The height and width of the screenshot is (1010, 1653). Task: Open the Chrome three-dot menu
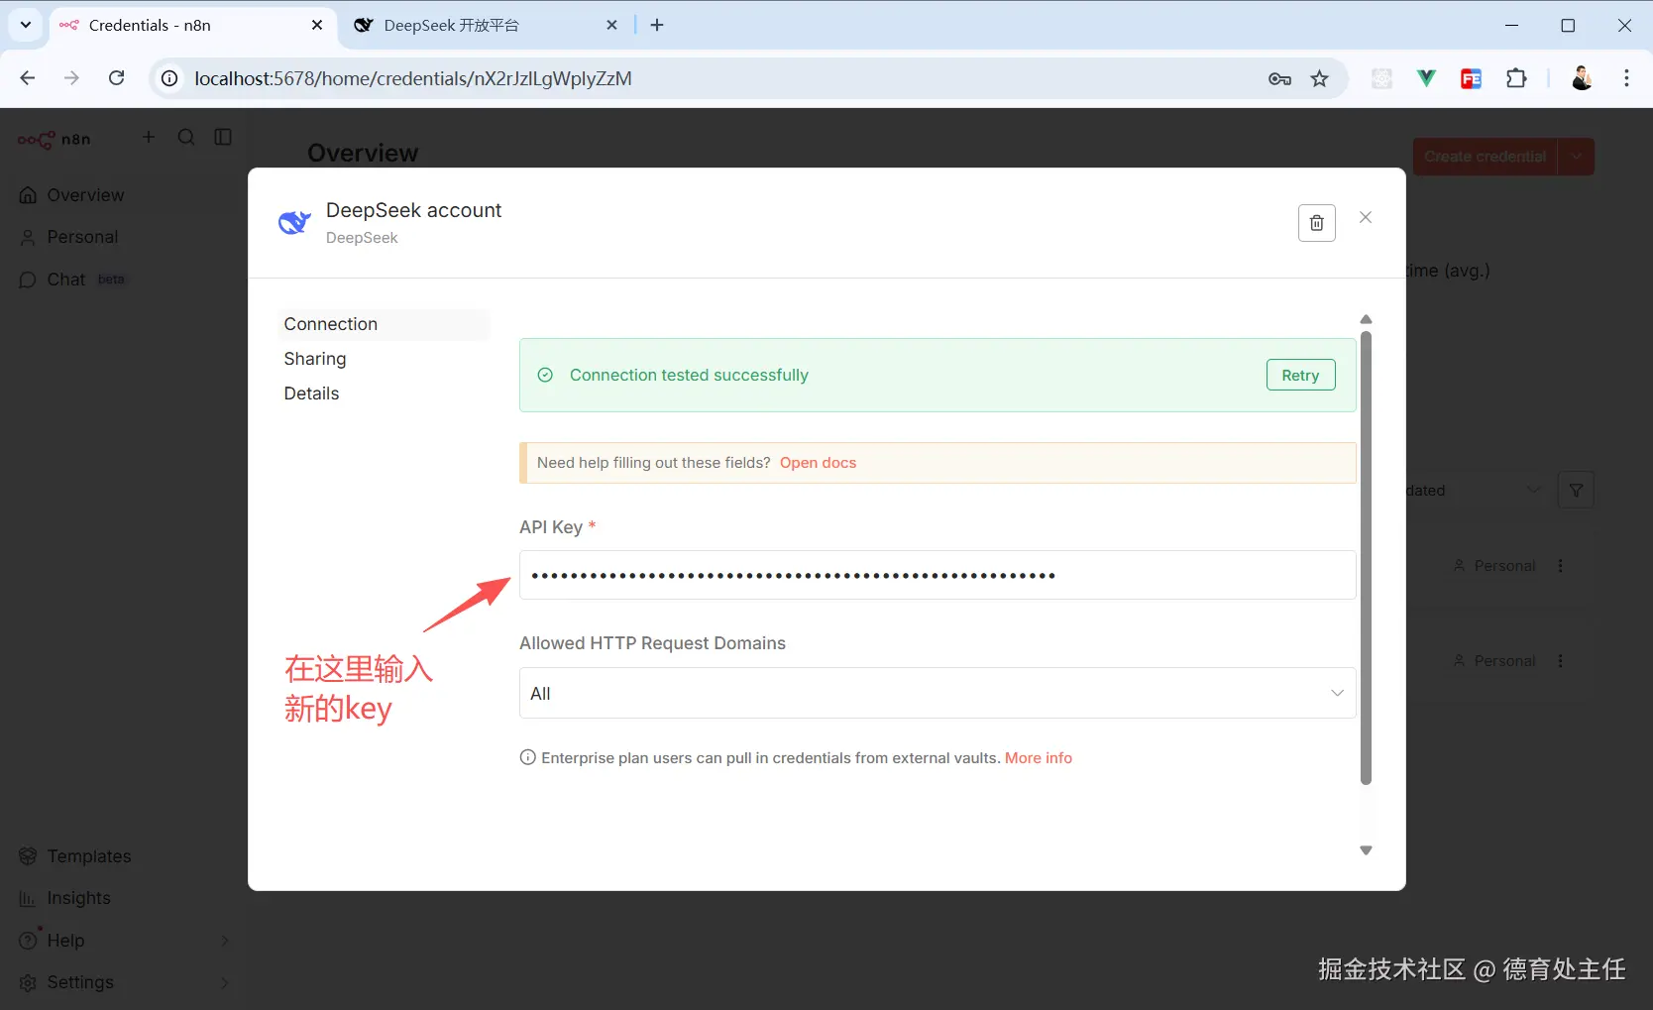coord(1626,78)
